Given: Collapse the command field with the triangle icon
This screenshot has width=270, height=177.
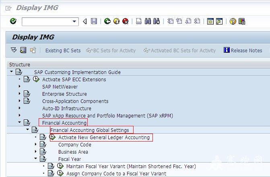Looking at the screenshot, I should (x=85, y=22).
